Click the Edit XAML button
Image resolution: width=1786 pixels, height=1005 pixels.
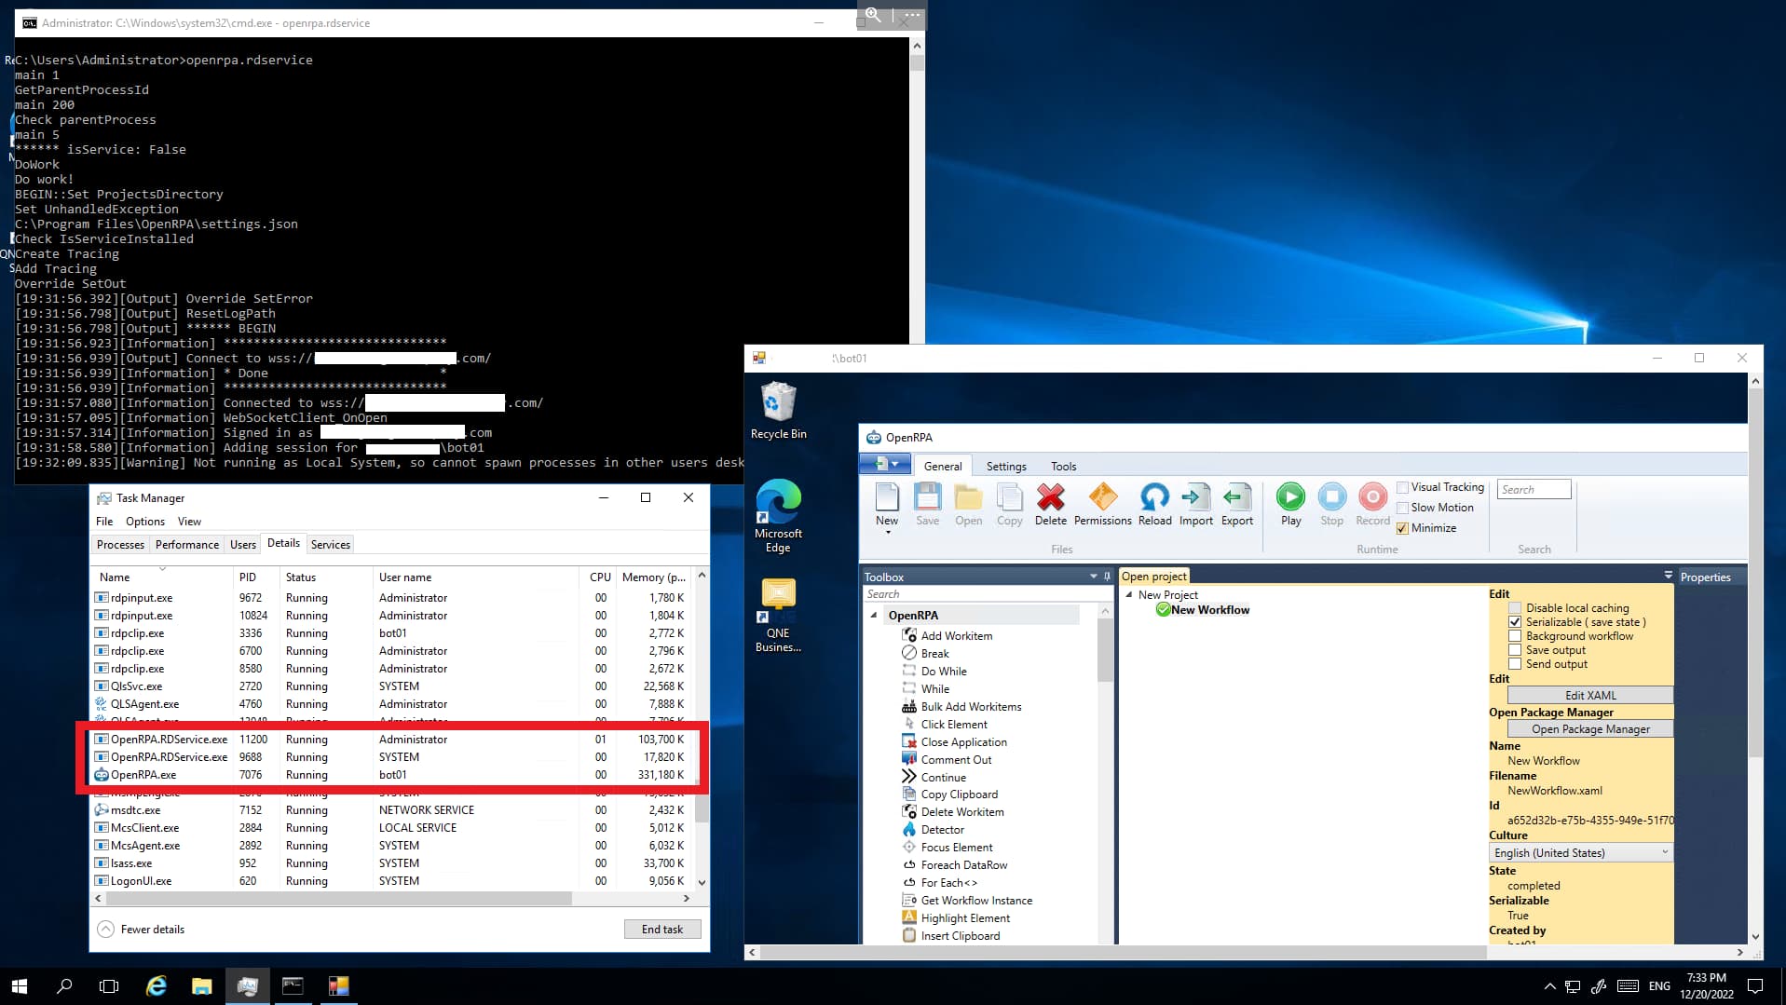(1589, 696)
